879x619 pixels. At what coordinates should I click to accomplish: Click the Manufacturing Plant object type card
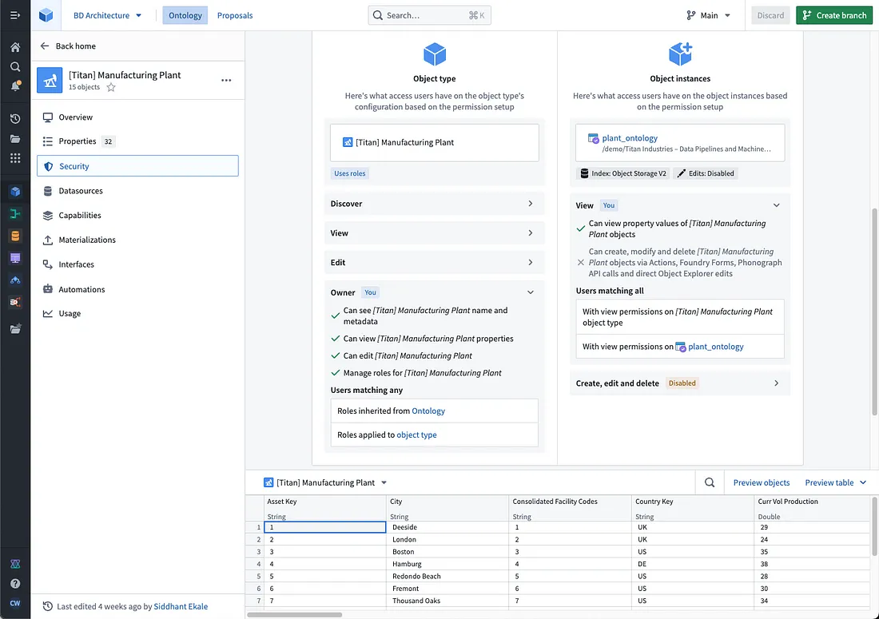pos(435,142)
